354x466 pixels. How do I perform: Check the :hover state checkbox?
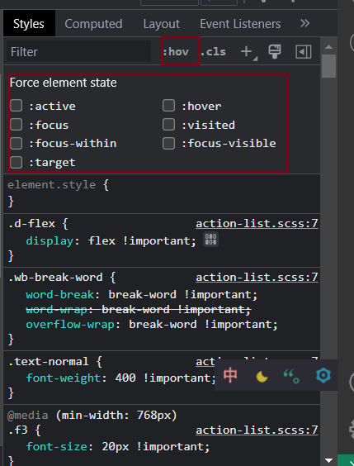[168, 106]
